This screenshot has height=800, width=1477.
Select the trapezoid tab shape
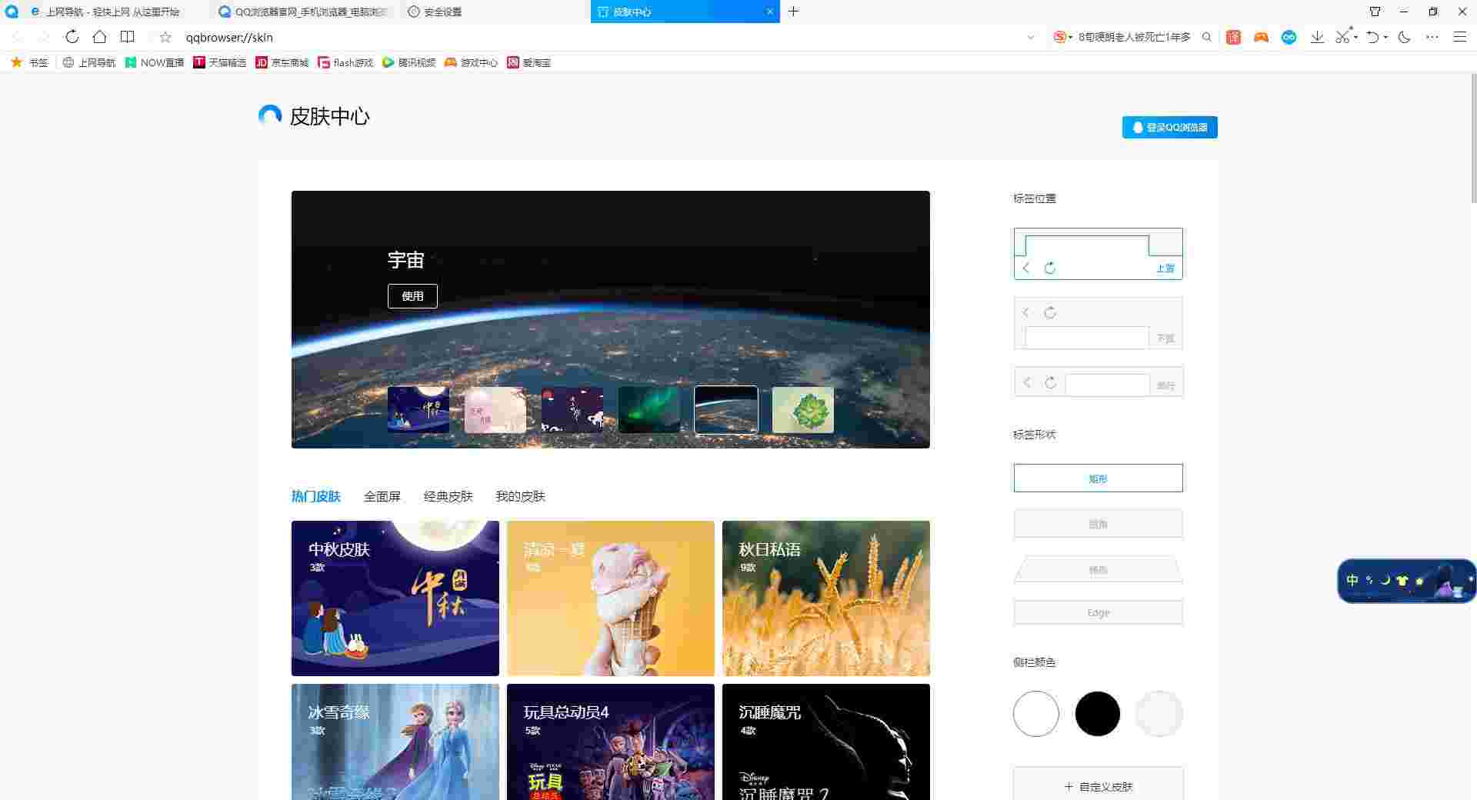click(x=1098, y=569)
